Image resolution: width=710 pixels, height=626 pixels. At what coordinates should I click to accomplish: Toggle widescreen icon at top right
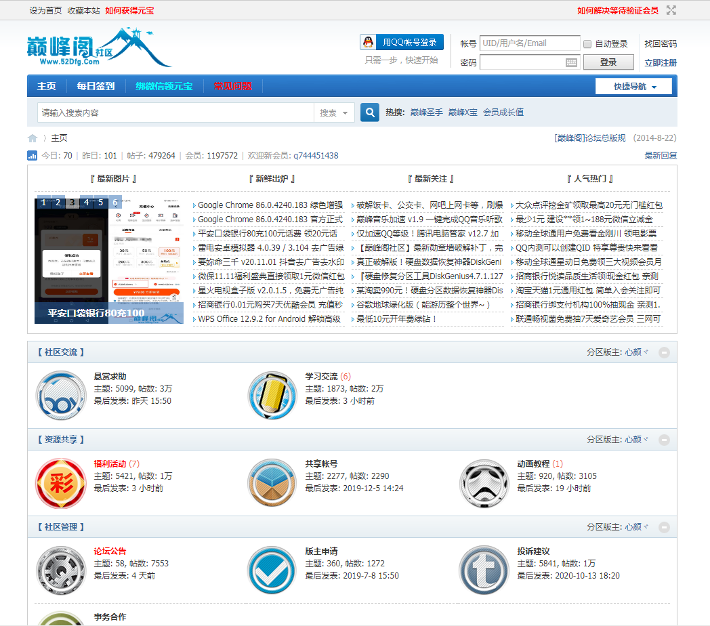(671, 10)
